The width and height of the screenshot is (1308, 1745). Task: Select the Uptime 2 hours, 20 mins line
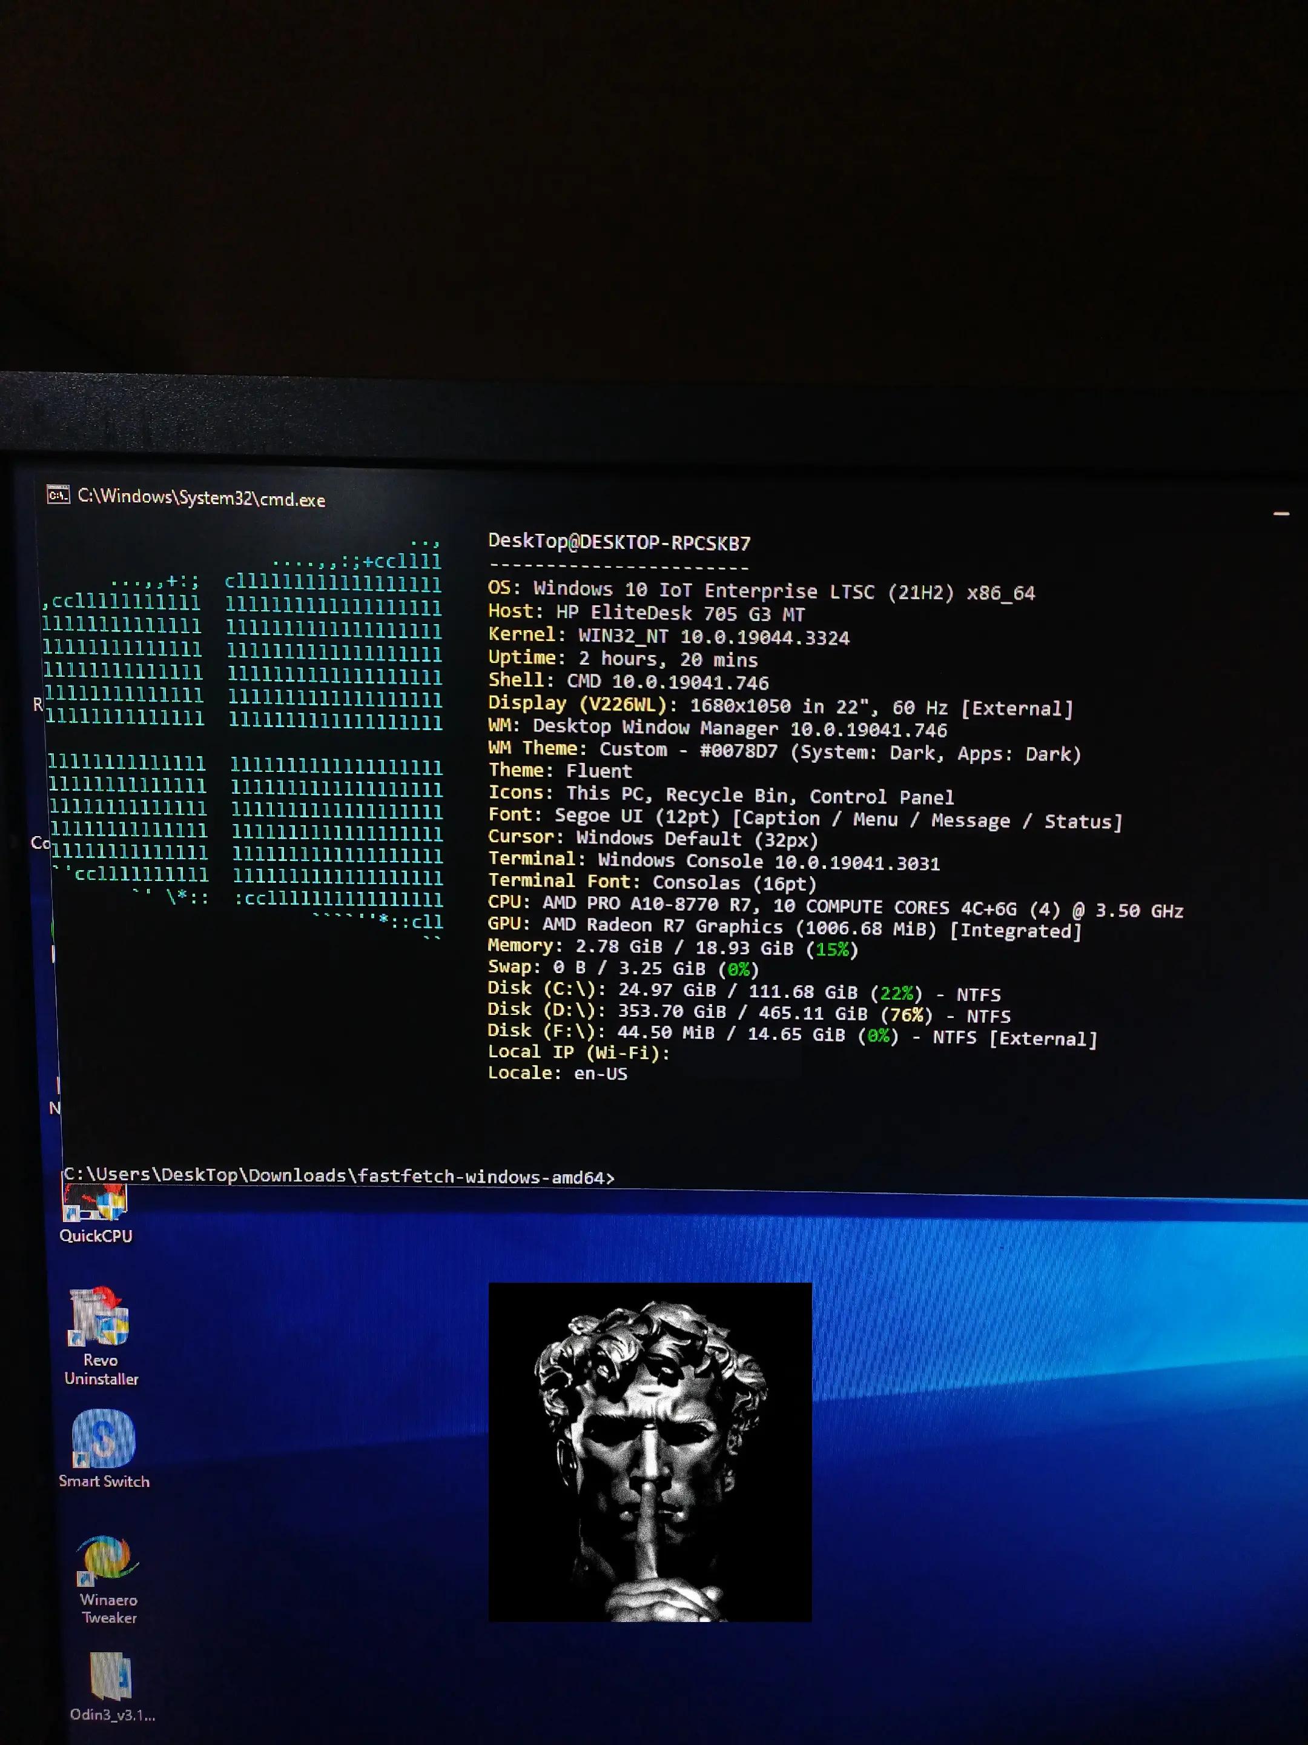tap(623, 659)
